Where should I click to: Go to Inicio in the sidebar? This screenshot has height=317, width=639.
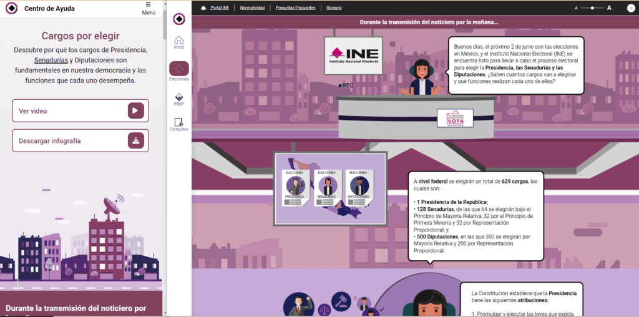pos(179,42)
